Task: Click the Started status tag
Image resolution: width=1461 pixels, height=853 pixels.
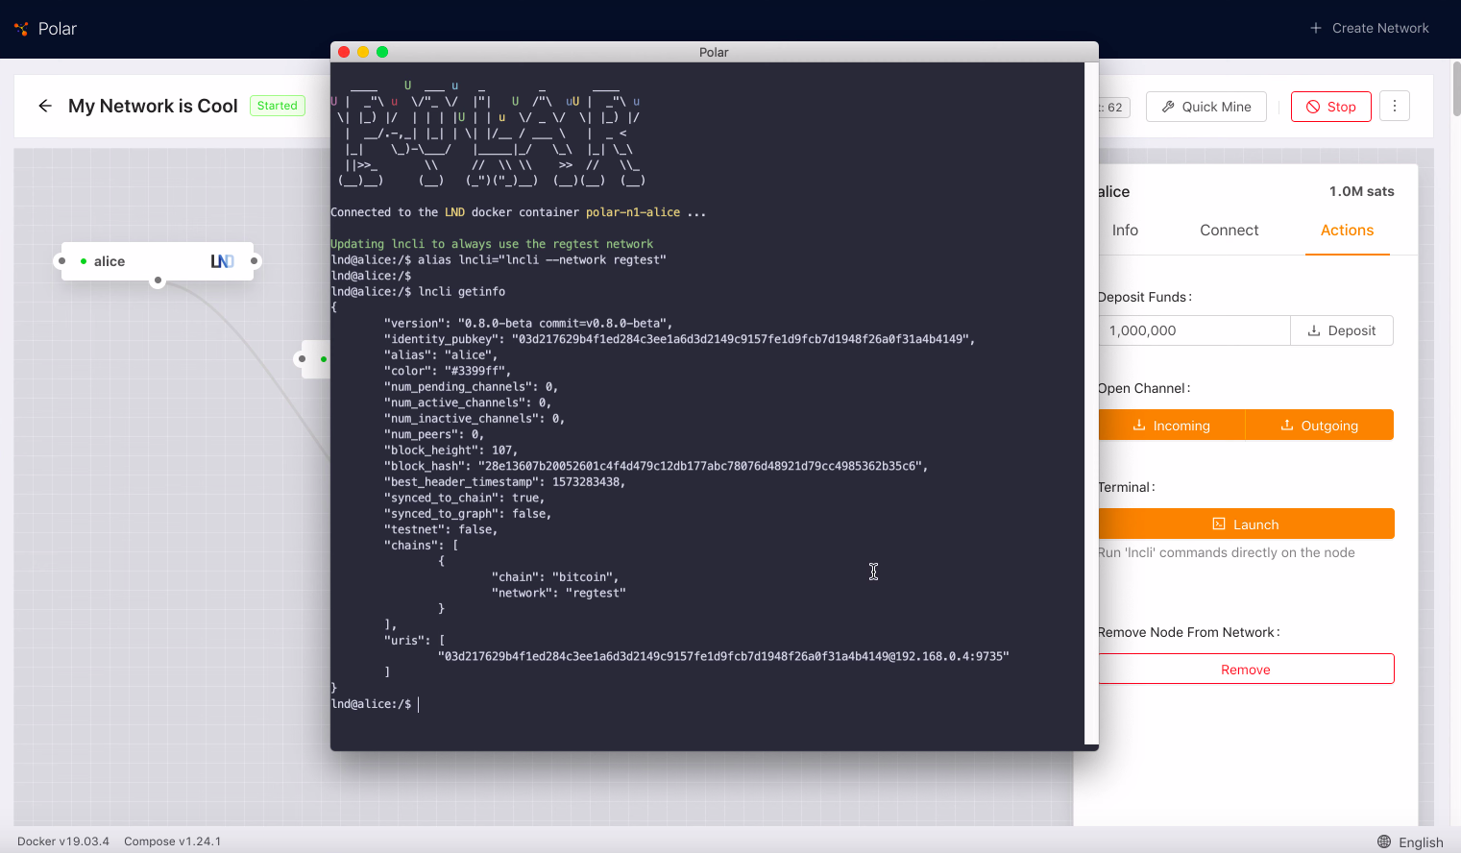Action: (278, 106)
